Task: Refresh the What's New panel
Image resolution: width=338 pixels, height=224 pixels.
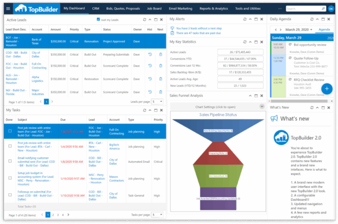Action: pos(312,107)
